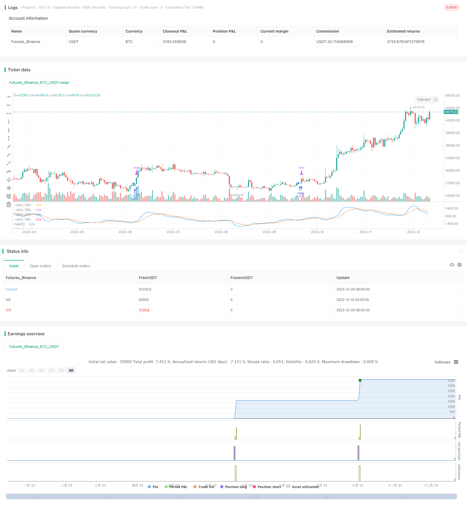Screen dimensions: 467x507
Task: Open the Current asset details link
Action: [11, 289]
